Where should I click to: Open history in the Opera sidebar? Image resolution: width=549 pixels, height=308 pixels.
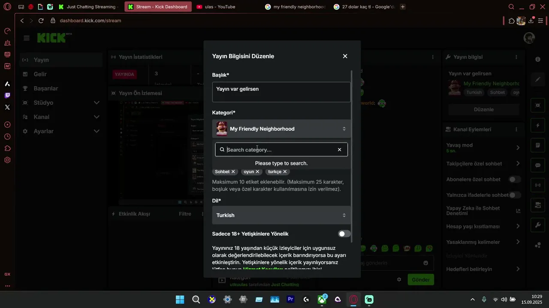[7, 136]
